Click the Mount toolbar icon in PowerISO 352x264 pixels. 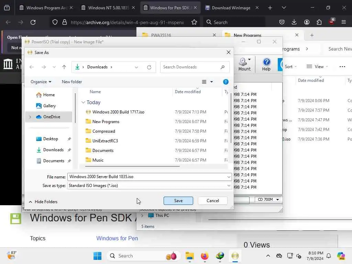click(244, 64)
